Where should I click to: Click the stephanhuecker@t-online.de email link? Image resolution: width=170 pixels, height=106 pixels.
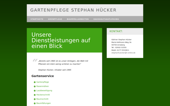[x=123, y=53]
